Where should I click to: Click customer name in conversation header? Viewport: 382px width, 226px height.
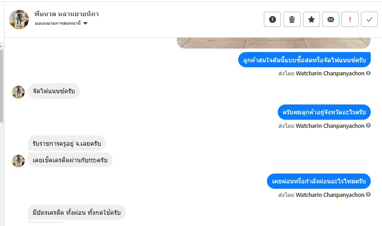pyautogui.click(x=67, y=14)
